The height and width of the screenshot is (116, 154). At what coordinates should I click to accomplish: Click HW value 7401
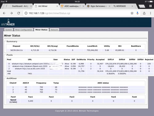coord(30,74)
